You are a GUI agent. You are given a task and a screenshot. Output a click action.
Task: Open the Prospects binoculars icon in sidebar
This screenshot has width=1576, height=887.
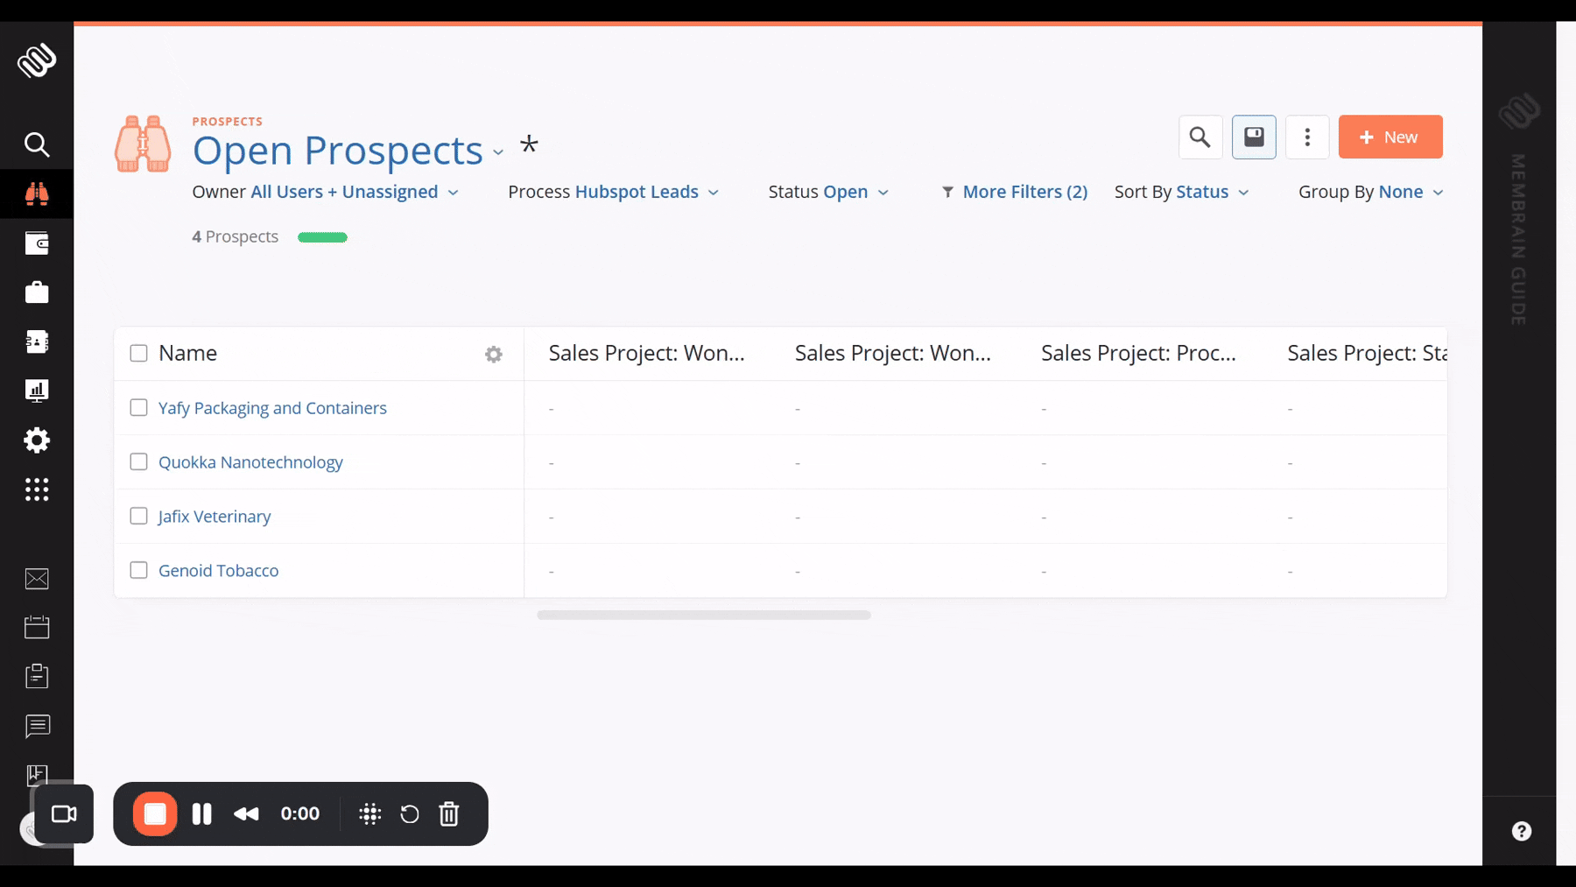37,194
